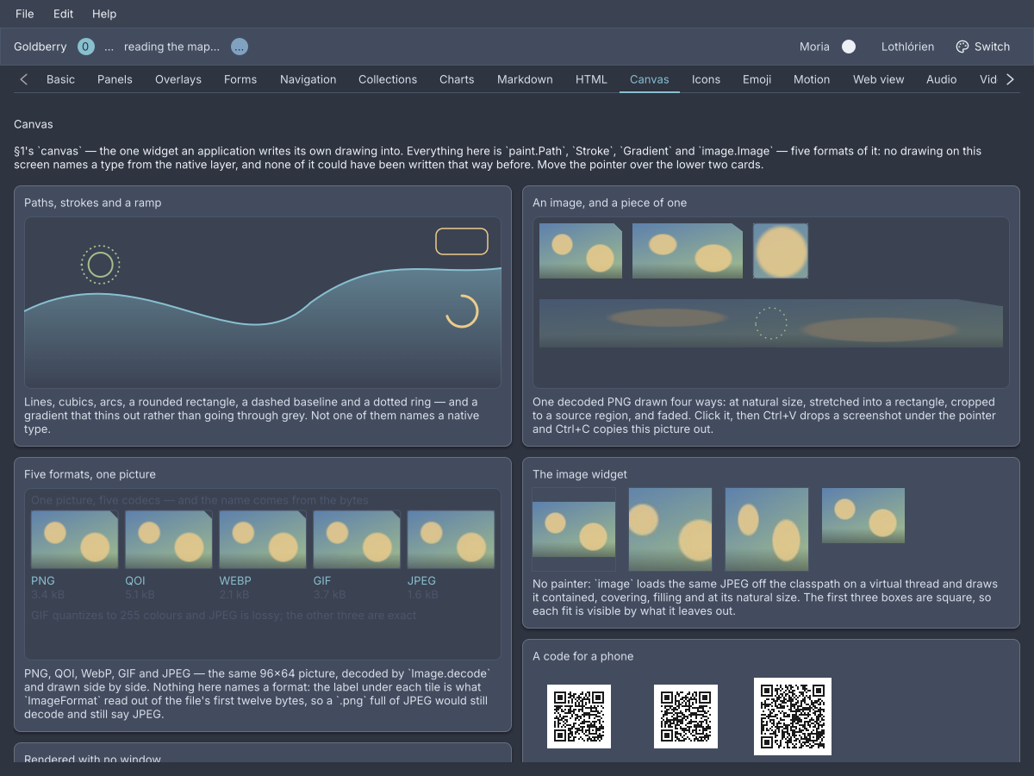Click the first QR code on the left

click(x=579, y=717)
